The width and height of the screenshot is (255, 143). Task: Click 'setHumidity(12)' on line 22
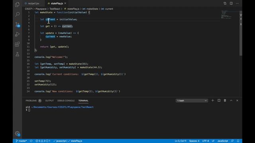coord(45,85)
